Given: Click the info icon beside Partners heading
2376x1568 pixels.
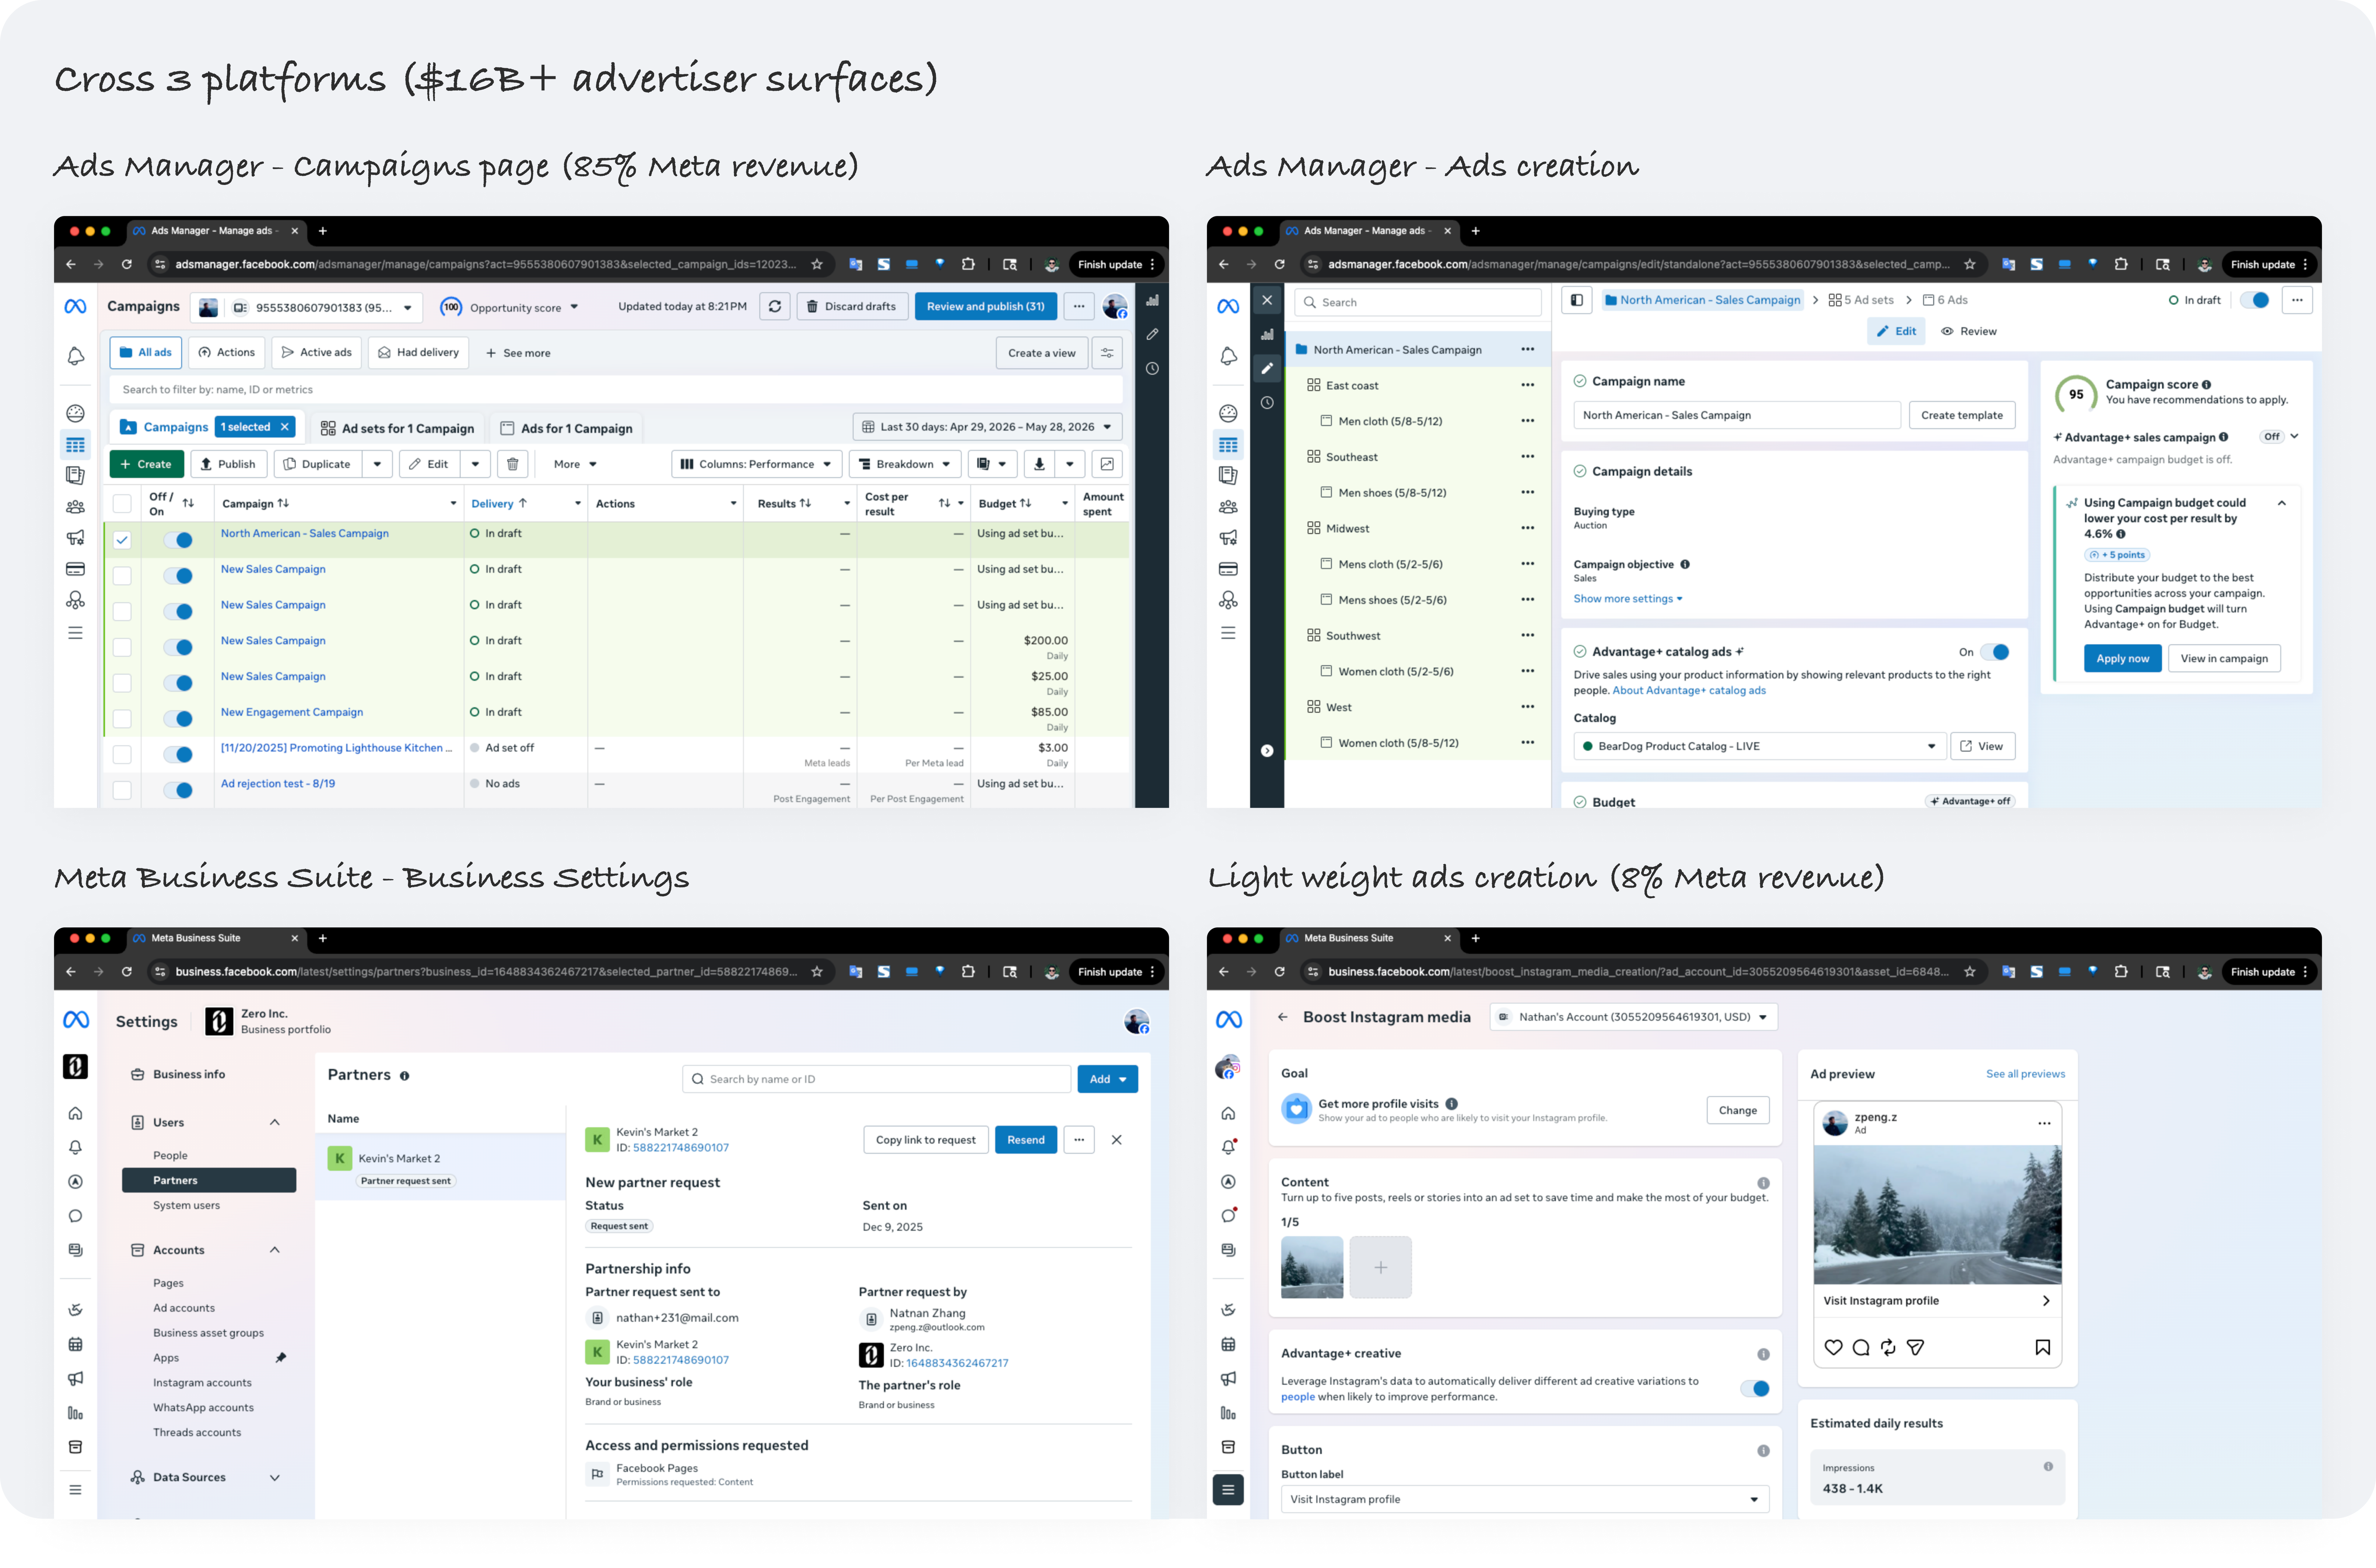Looking at the screenshot, I should tap(405, 1076).
